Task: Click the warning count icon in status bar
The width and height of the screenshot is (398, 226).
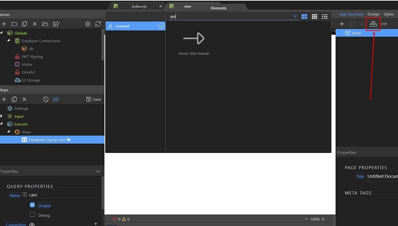Action: (124, 219)
